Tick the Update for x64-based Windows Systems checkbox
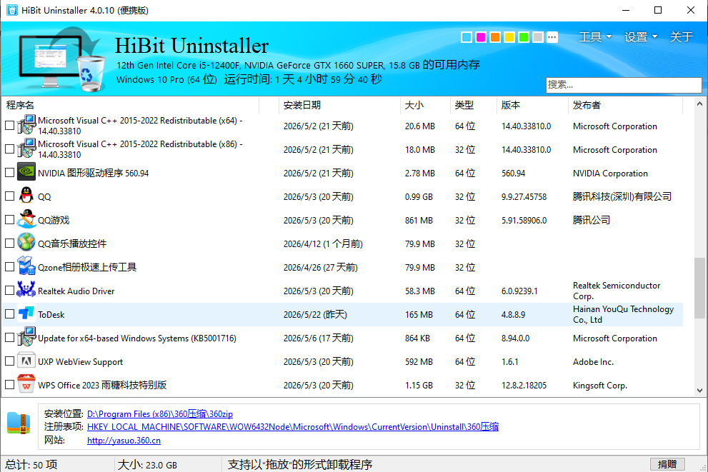Image resolution: width=708 pixels, height=472 pixels. coord(9,337)
